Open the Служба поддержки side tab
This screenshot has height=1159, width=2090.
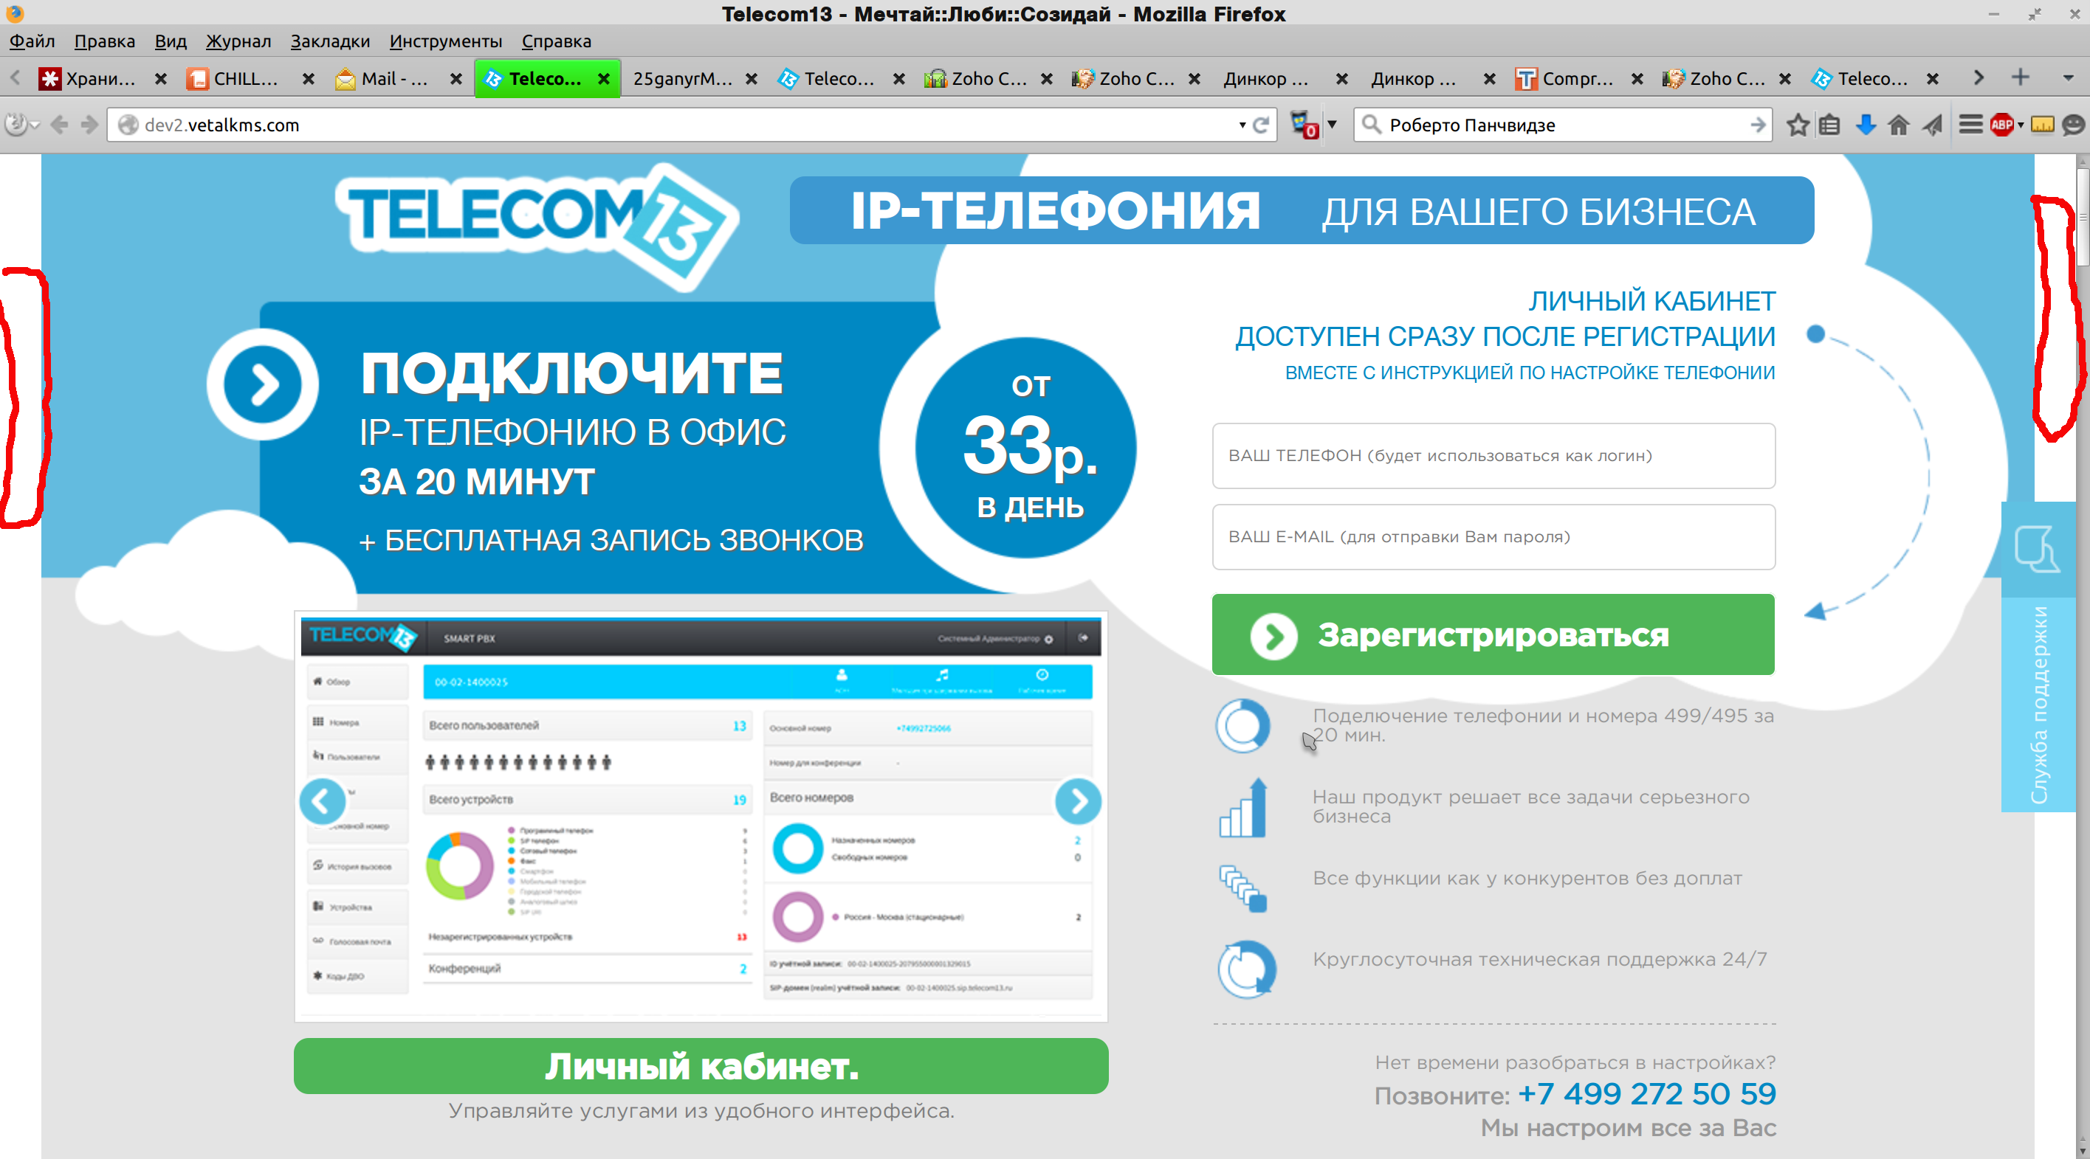pos(2039,705)
